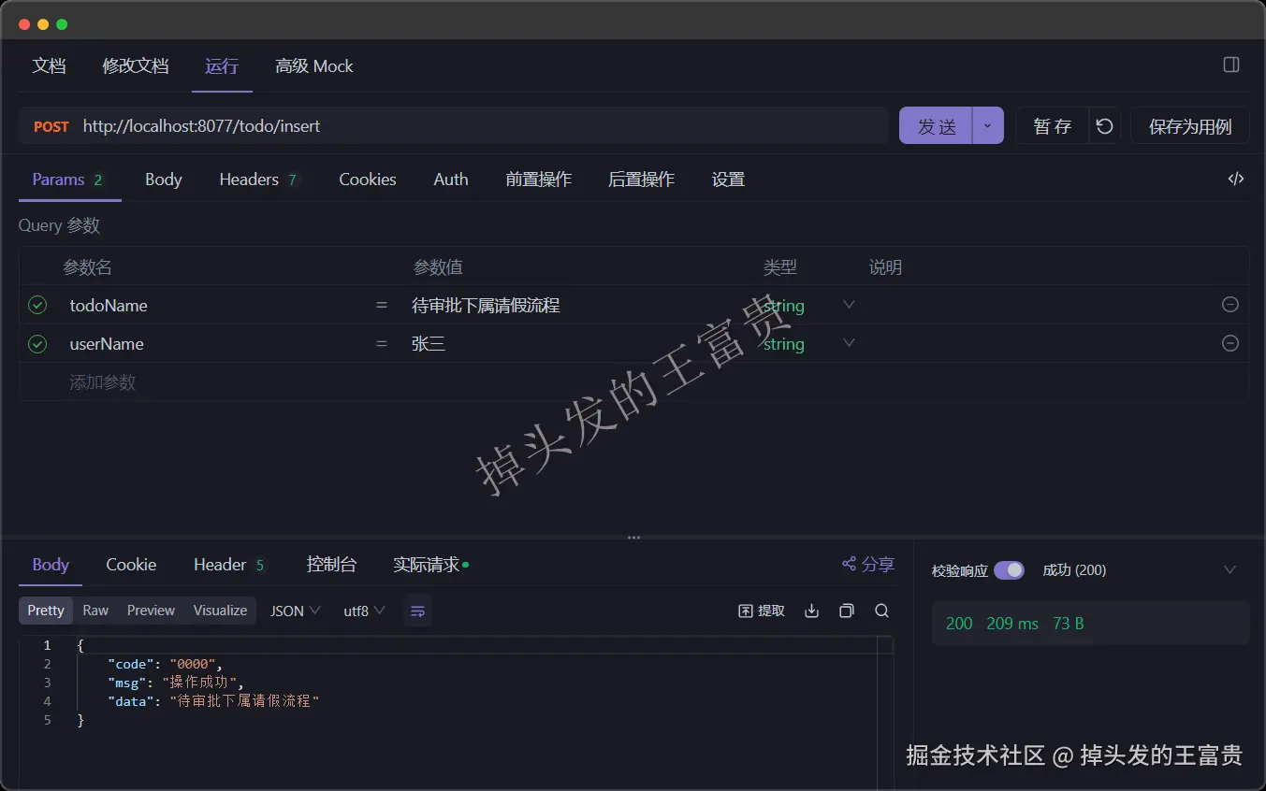
Task: Uncheck the todoName parameter
Action: [x=37, y=305]
